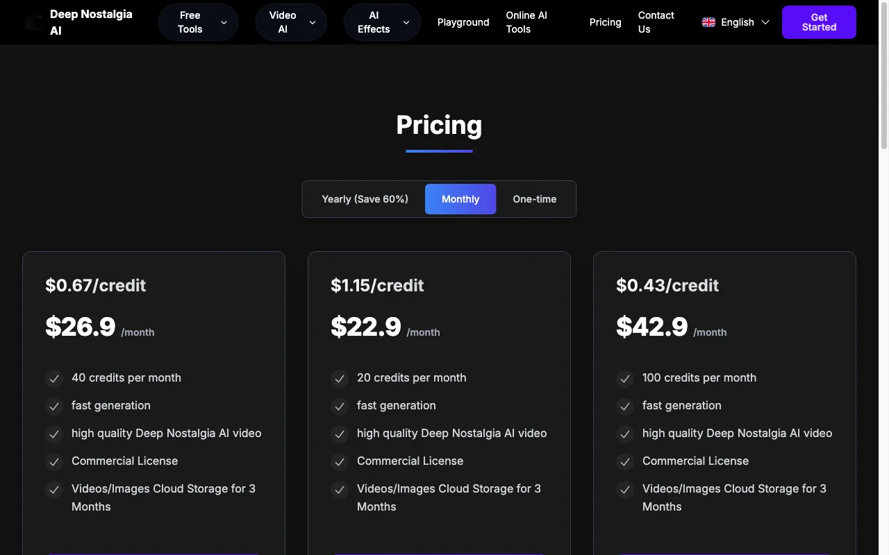
Task: Select Yearly (Save 60%) billing
Action: tap(365, 199)
